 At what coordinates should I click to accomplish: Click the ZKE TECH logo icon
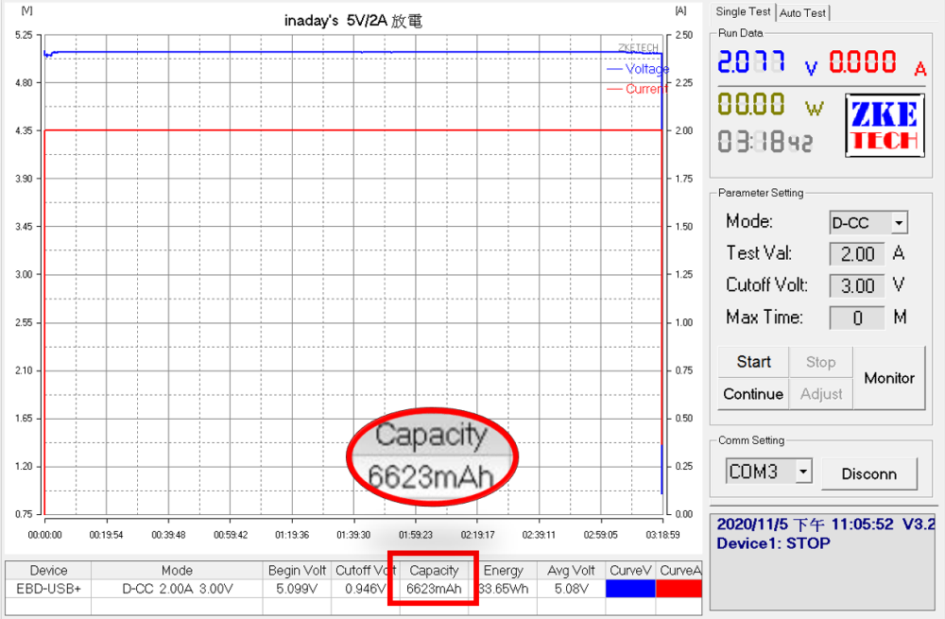coord(884,127)
